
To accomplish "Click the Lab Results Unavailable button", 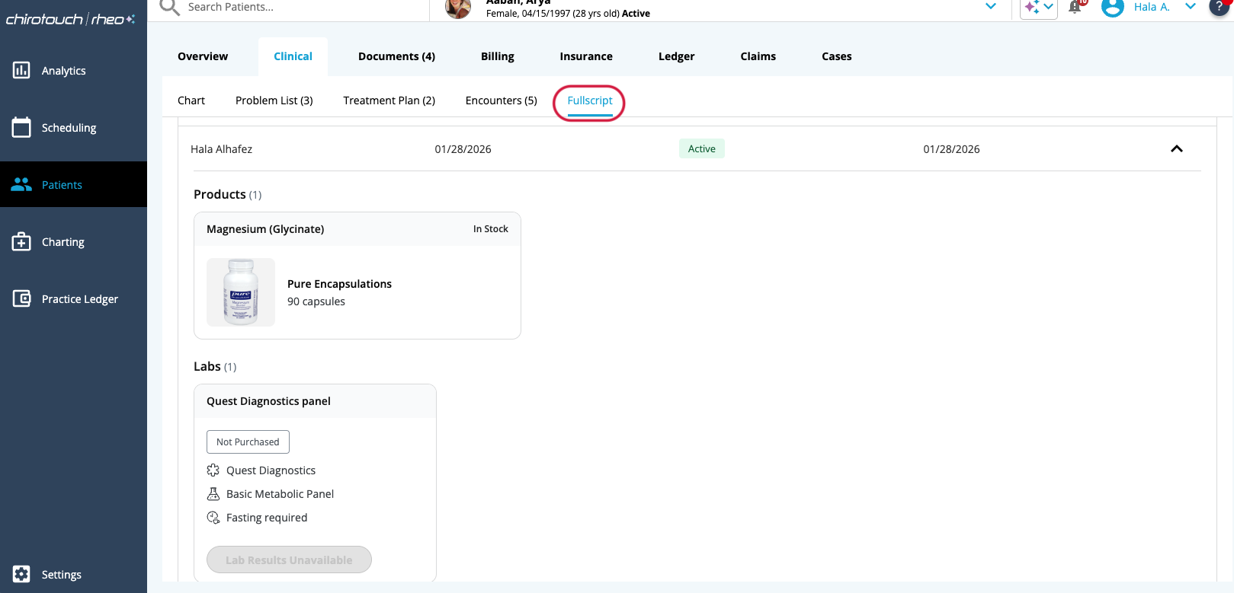I will 289,560.
